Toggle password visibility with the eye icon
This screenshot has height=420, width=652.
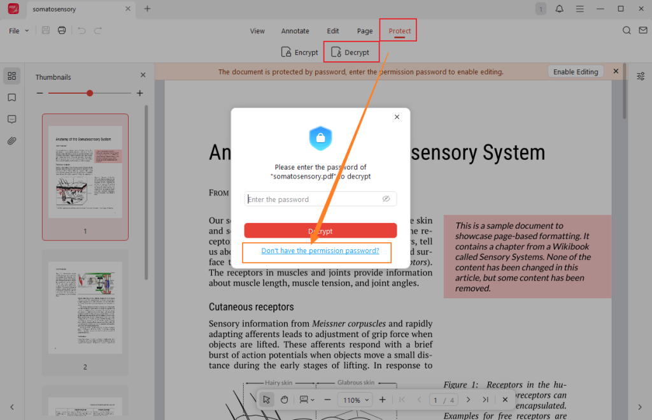point(386,198)
